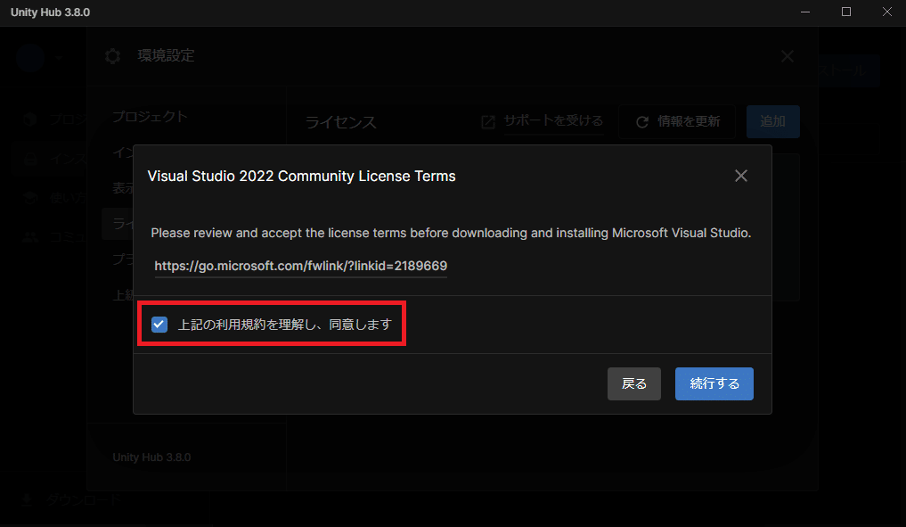Click the preferences gear icon beside 環境設定
The image size is (906, 527).
tap(112, 55)
